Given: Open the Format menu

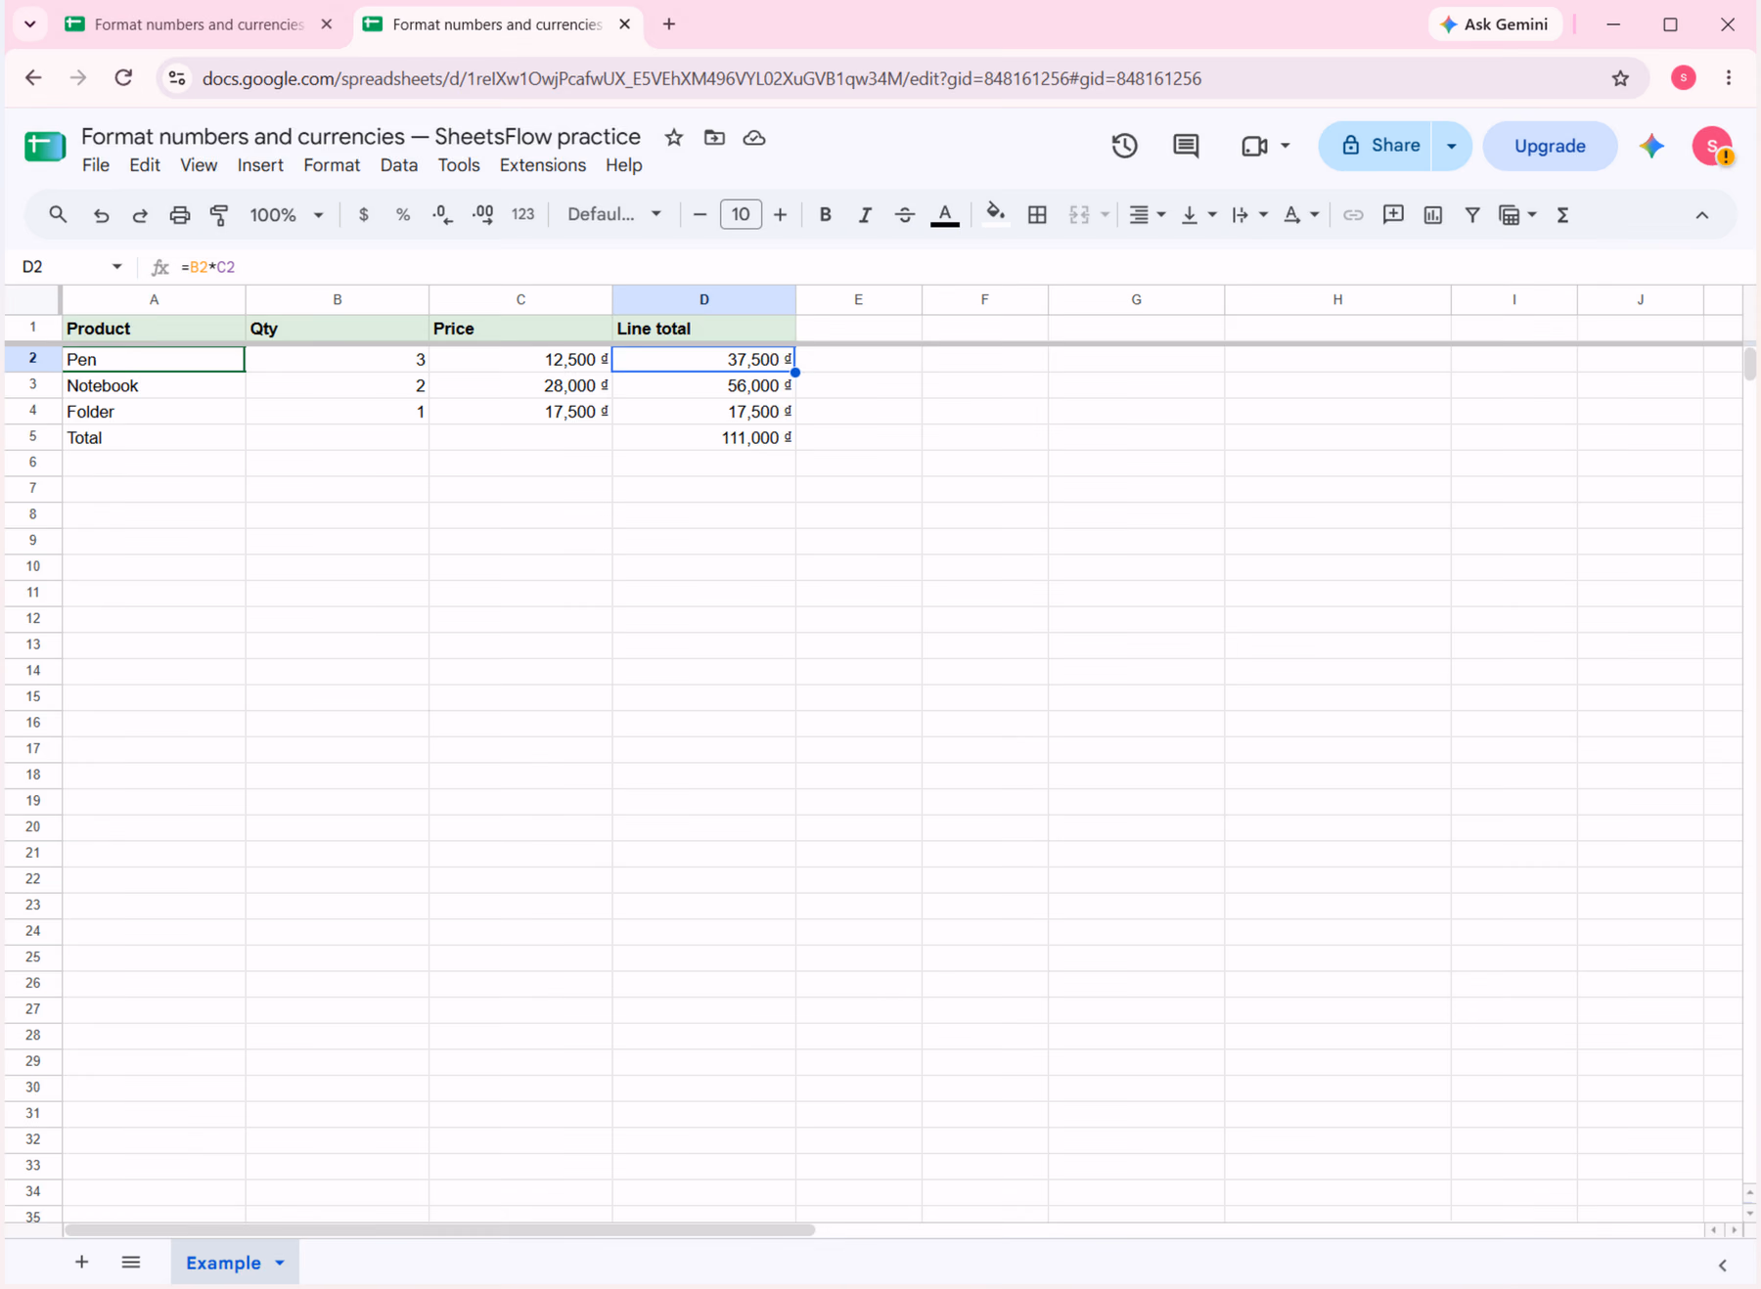Looking at the screenshot, I should tap(332, 165).
